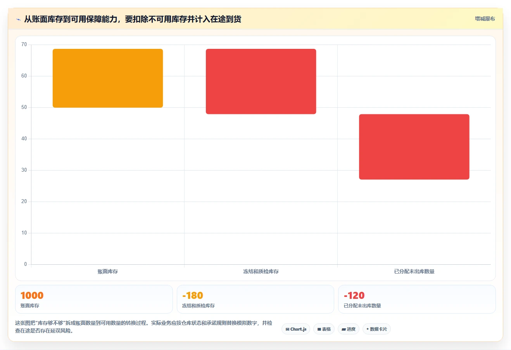
Task: Click y-axis value 30
Action: (24, 170)
